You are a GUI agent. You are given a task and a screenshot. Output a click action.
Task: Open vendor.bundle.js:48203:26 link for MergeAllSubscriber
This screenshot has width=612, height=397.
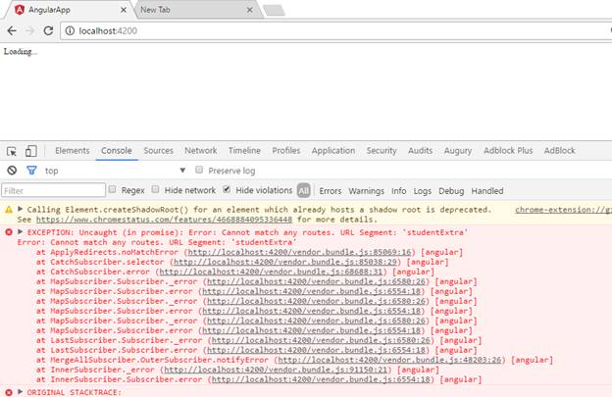click(x=390, y=360)
